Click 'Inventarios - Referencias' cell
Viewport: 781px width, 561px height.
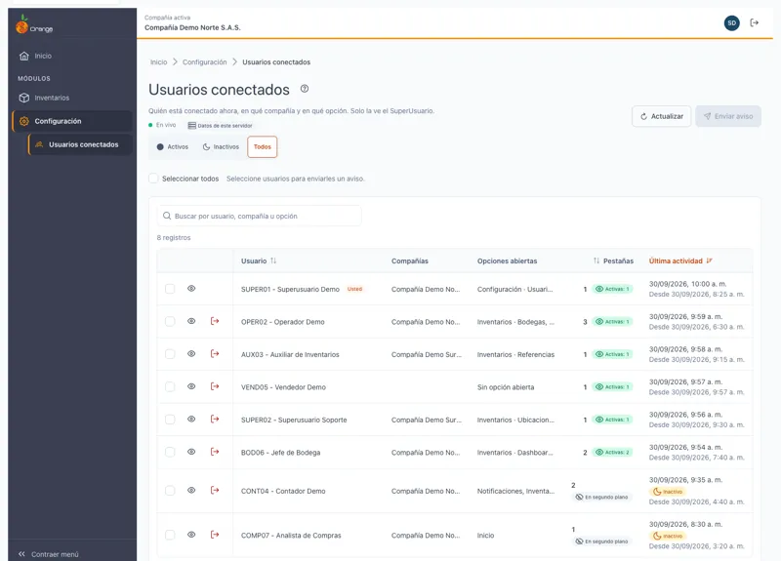[x=515, y=354]
